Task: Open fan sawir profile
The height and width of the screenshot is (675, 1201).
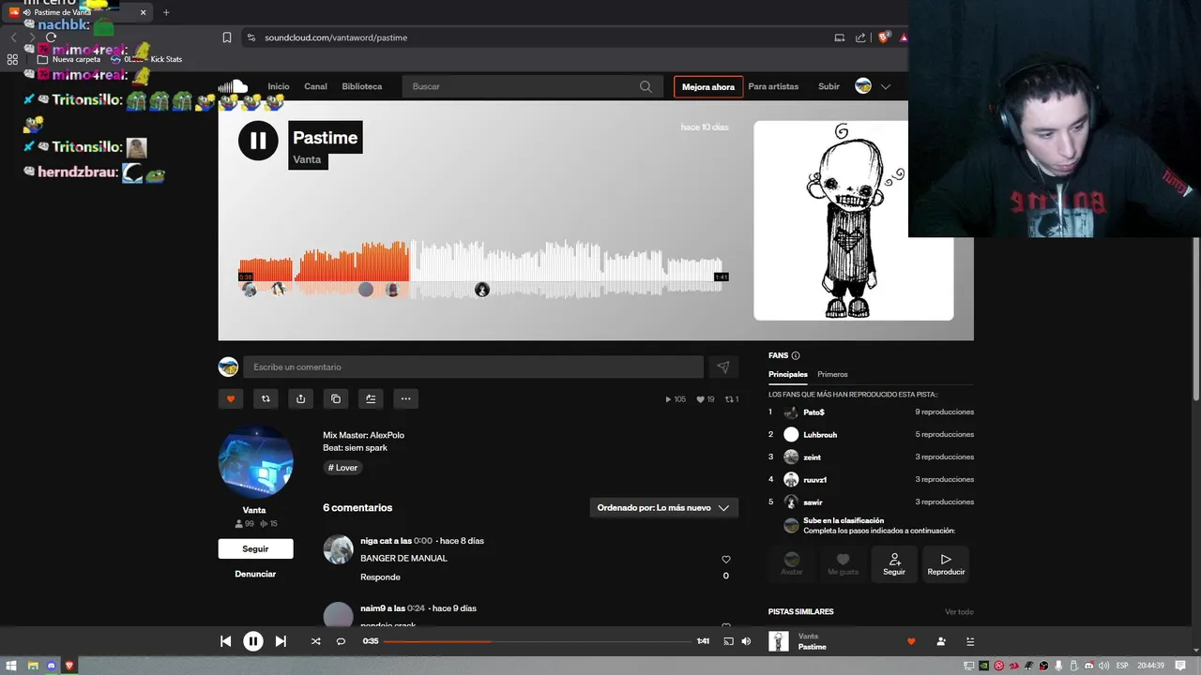Action: (813, 502)
